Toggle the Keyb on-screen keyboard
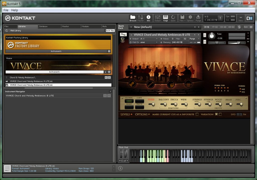Image resolution: width=257 pixels, height=180 pixels. click(165, 18)
